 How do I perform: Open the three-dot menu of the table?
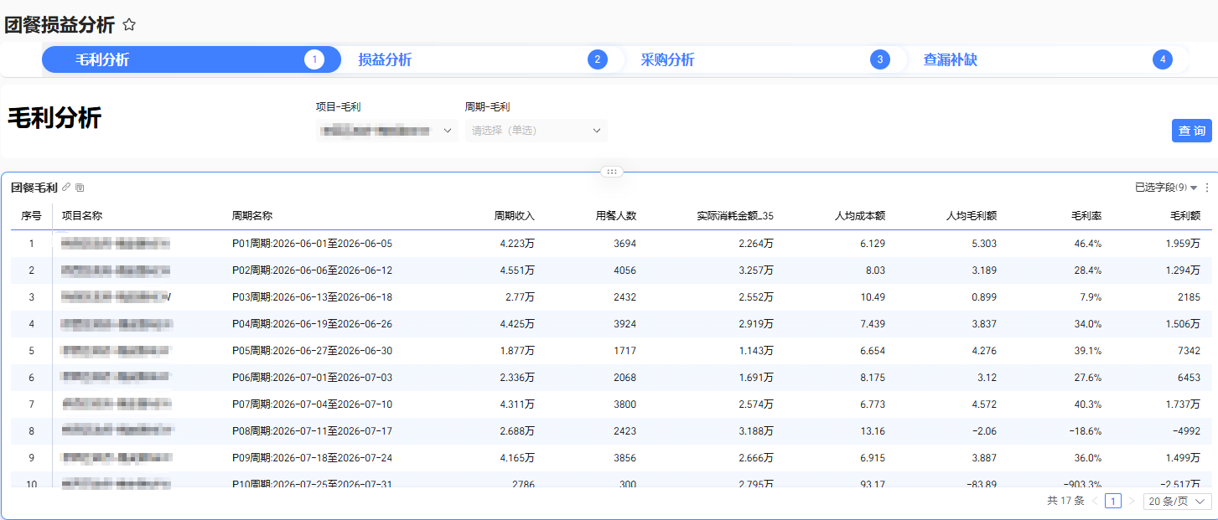click(x=1207, y=188)
